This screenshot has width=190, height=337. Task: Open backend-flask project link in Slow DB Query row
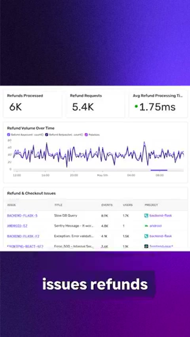pos(161,215)
